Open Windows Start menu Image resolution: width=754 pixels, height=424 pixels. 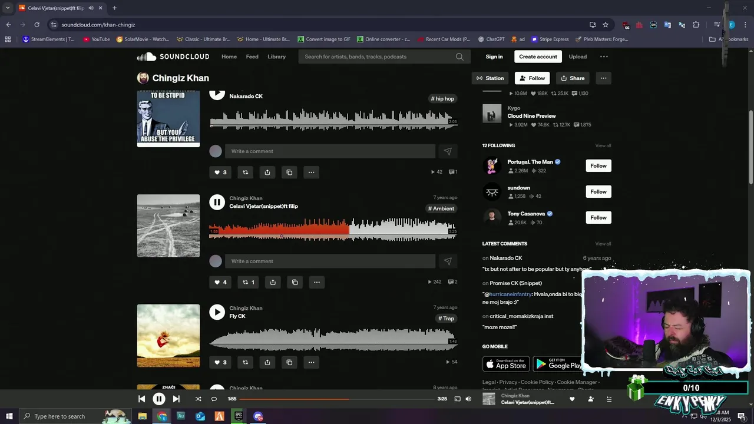pyautogui.click(x=9, y=416)
